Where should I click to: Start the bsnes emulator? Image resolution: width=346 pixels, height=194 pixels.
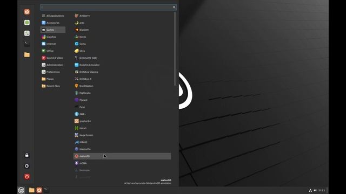click(x=122, y=37)
